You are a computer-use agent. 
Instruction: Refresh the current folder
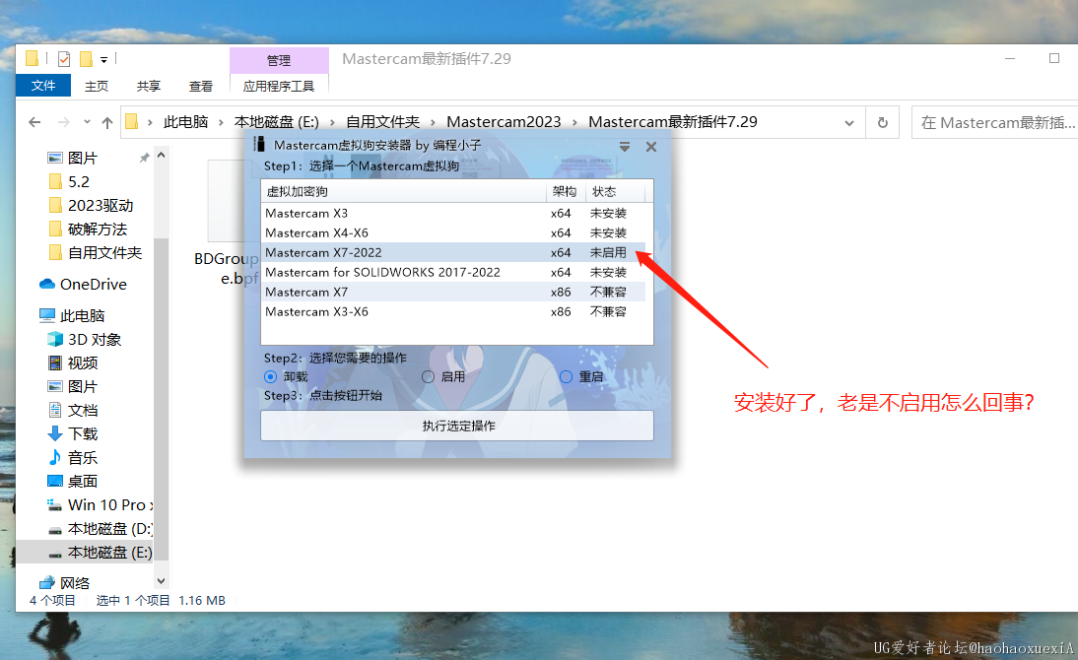point(883,122)
